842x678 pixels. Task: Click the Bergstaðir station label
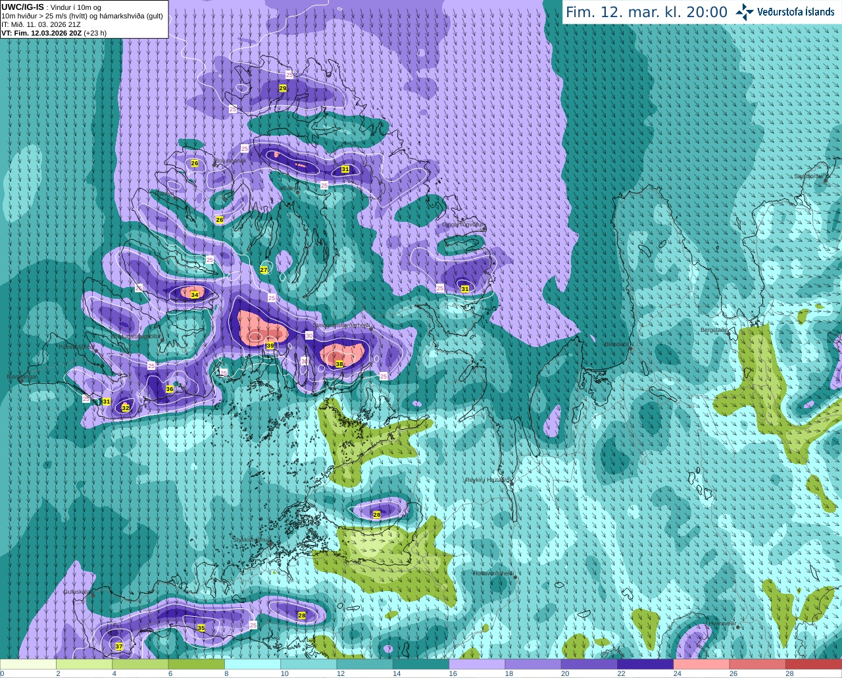[714, 330]
